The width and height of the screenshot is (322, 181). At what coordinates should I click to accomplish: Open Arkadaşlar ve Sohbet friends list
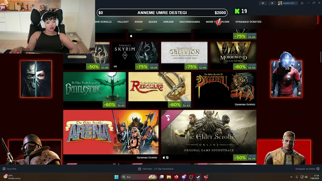307,169
